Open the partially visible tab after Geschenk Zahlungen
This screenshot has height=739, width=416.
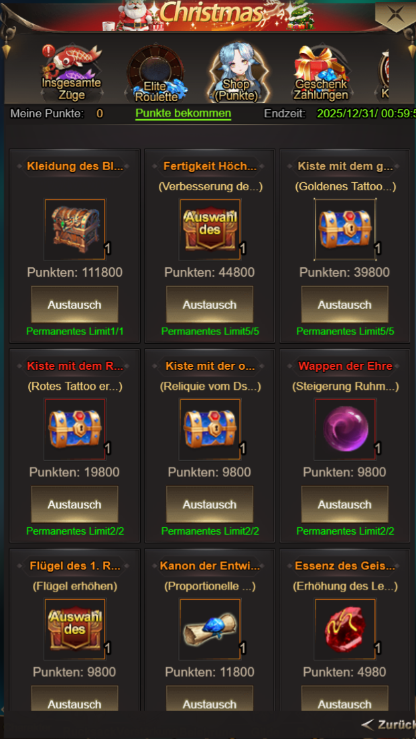point(384,74)
